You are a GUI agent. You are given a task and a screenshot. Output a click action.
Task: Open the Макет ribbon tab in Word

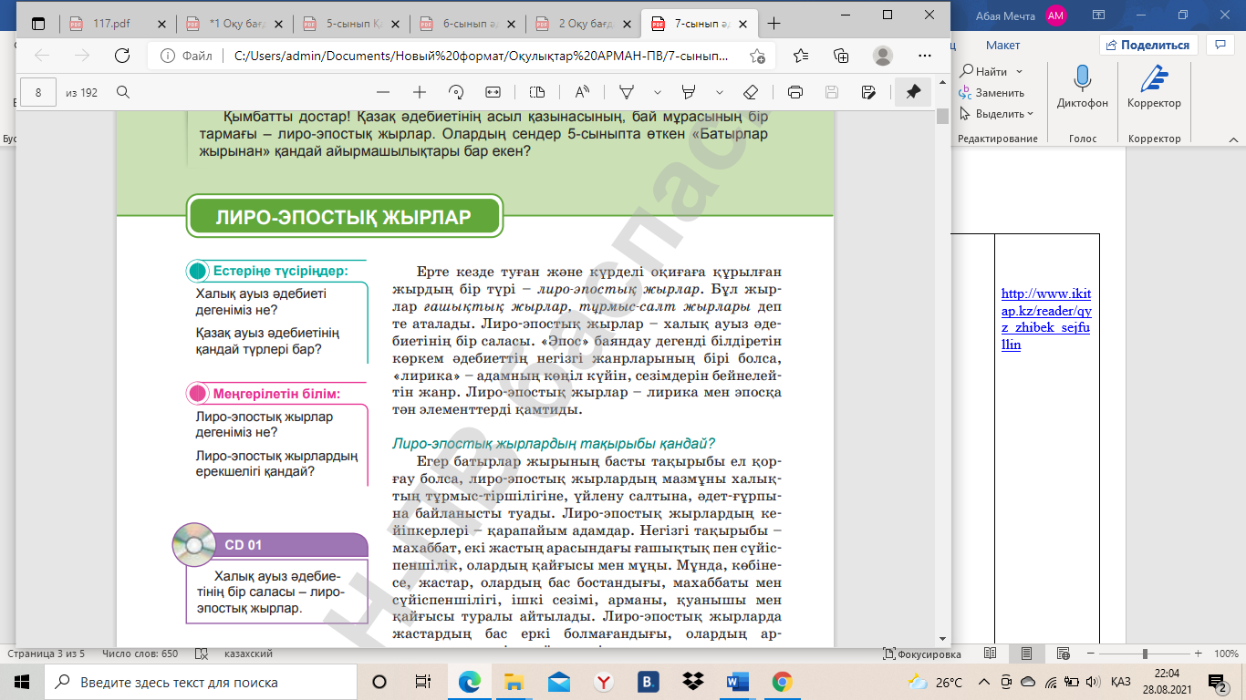[1002, 45]
